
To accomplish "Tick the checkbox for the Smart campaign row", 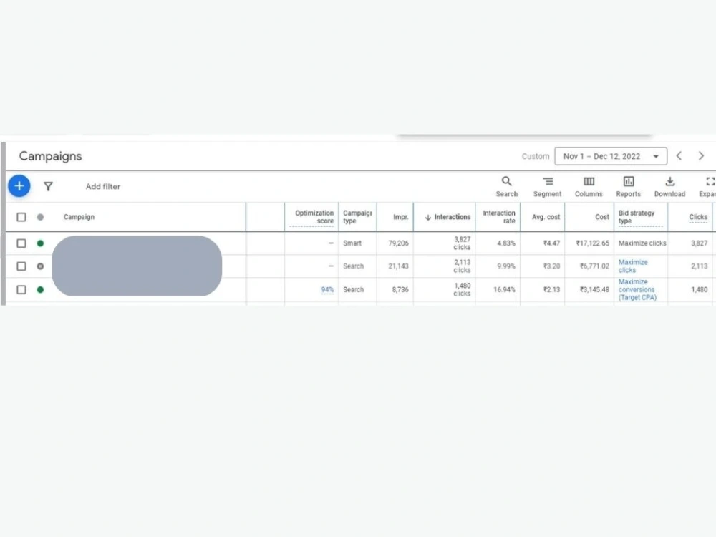I will pos(21,243).
